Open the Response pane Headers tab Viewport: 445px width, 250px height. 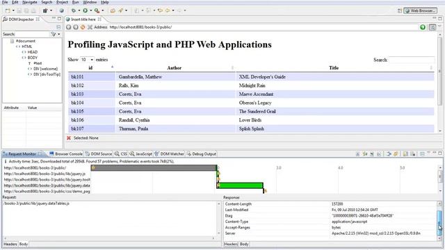pyautogui.click(x=230, y=244)
